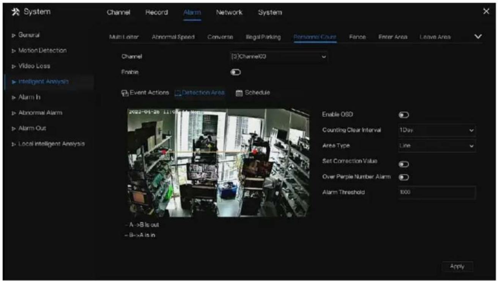This screenshot has width=498, height=281.
Task: Switch to Converse tab
Action: [x=220, y=37]
